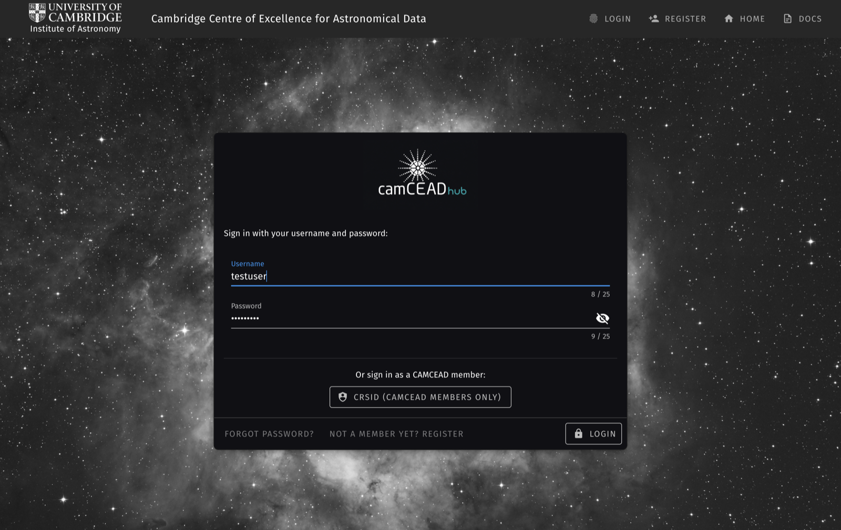The image size is (841, 530).
Task: Click the fingerprint icon beside LOGIN in navbar
Action: tap(593, 19)
